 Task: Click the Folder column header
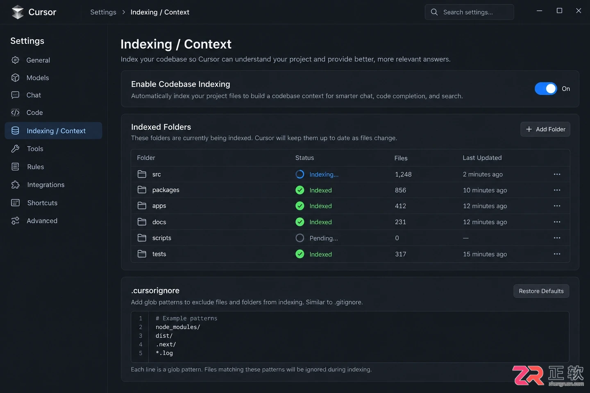[x=146, y=158]
